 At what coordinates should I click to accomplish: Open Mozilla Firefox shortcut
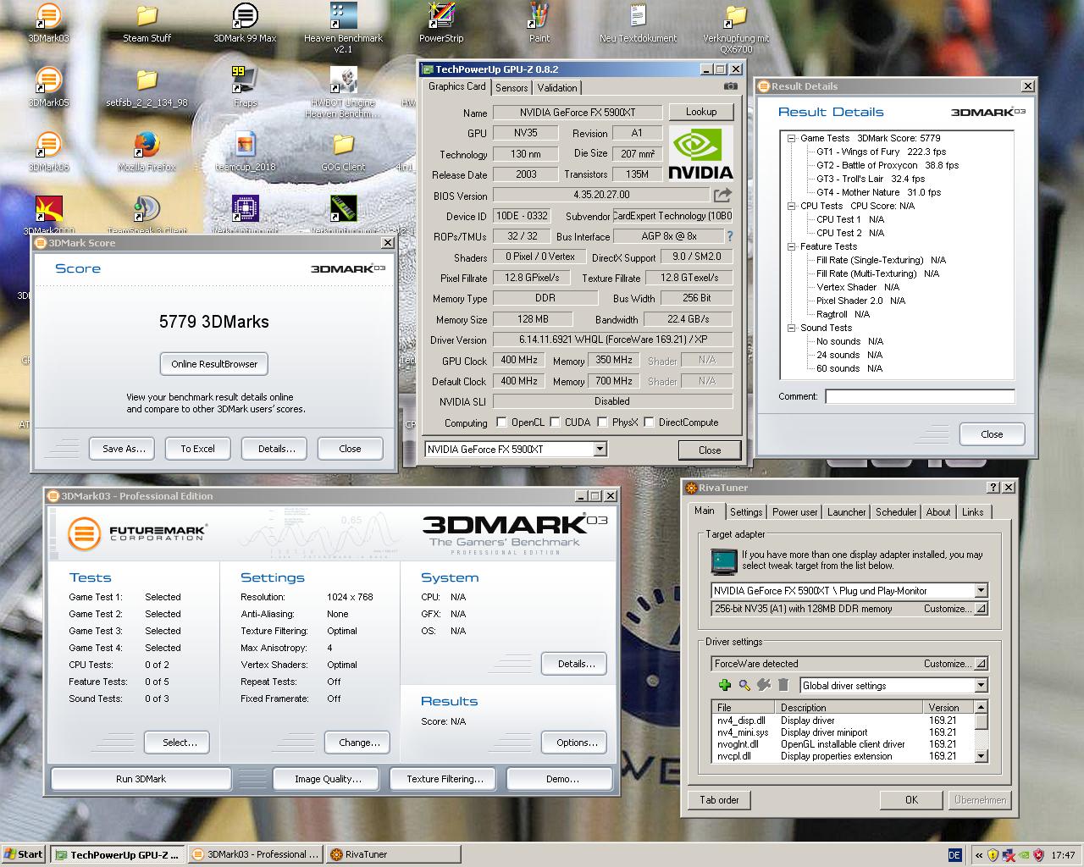tap(147, 152)
